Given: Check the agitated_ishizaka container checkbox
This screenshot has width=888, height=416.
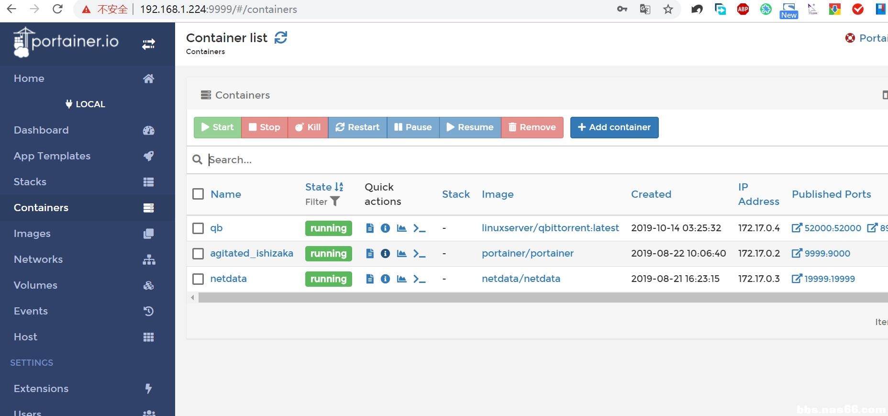Looking at the screenshot, I should (198, 253).
